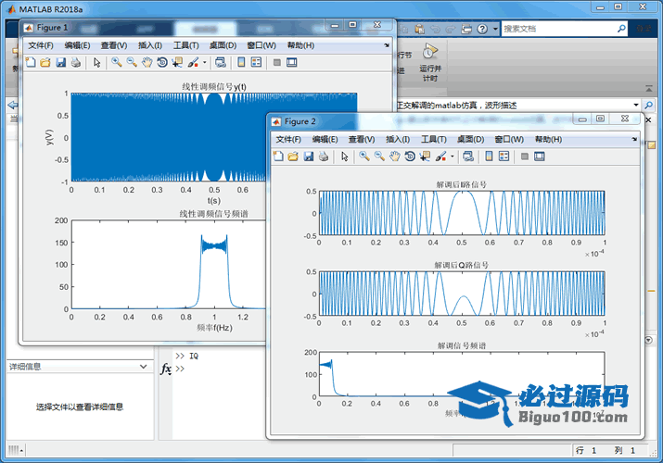
Task: Click New Figure icon in Figure 1 toolbar
Action: (31, 62)
